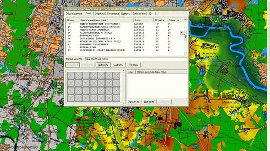This screenshot has width=270, height=151.
Task: Open the Шрифты tab
Action: click(x=126, y=13)
